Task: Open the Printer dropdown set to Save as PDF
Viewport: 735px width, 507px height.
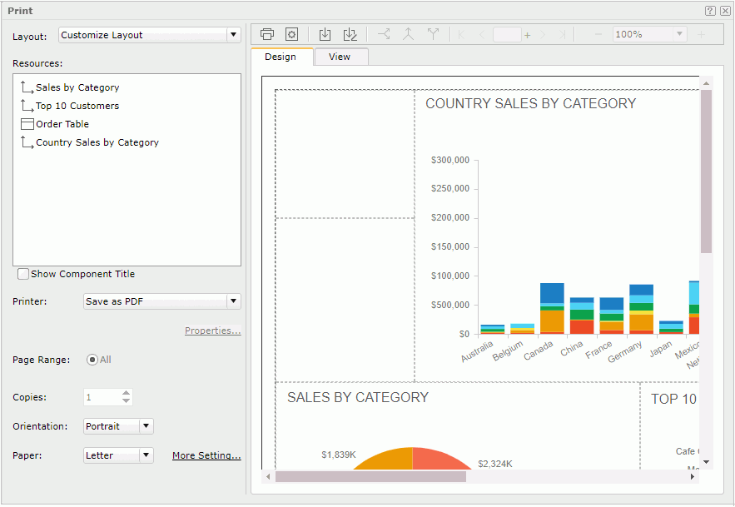Action: point(234,301)
